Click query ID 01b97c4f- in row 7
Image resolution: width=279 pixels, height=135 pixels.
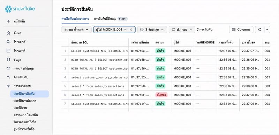(x=140, y=104)
